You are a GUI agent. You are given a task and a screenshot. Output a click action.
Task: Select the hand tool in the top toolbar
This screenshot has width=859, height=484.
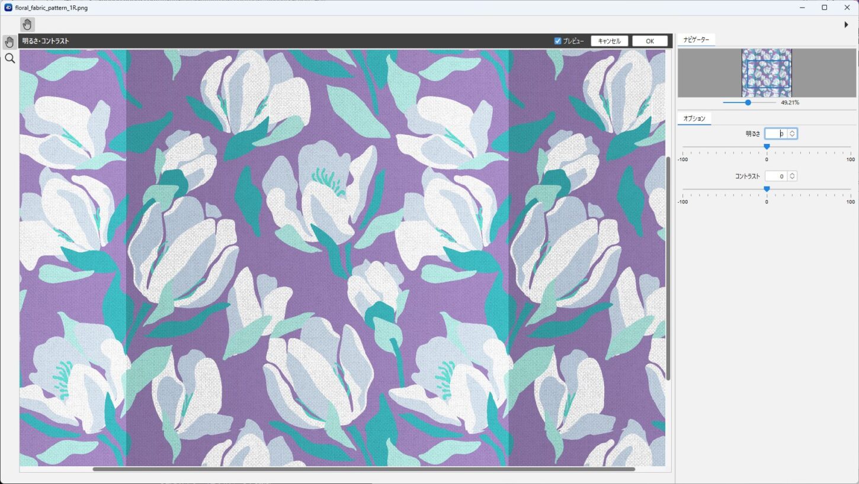tap(27, 24)
